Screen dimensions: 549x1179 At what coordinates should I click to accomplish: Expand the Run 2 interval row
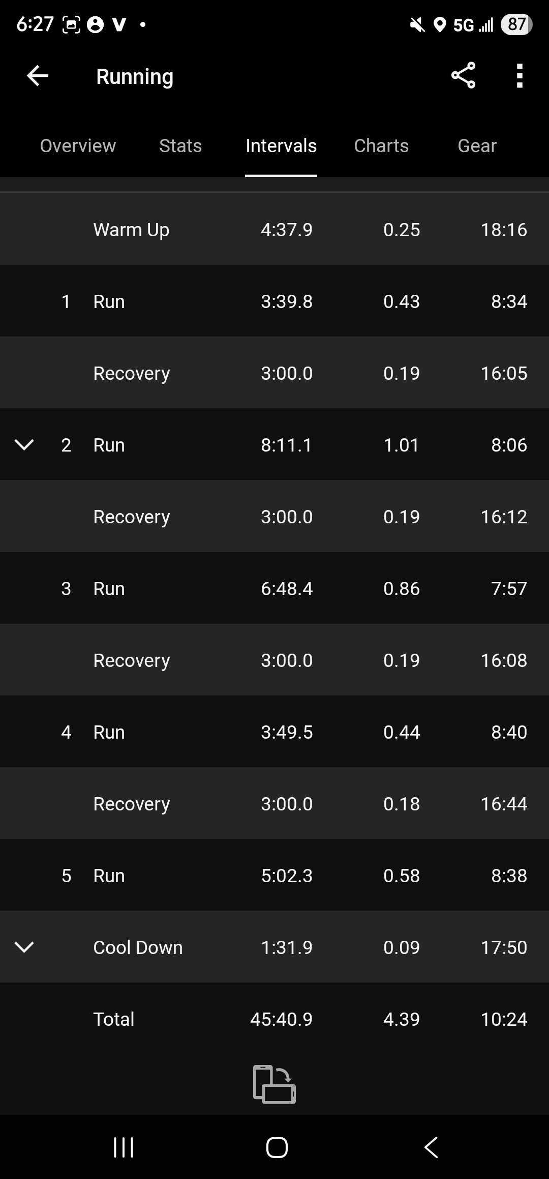[x=24, y=445]
